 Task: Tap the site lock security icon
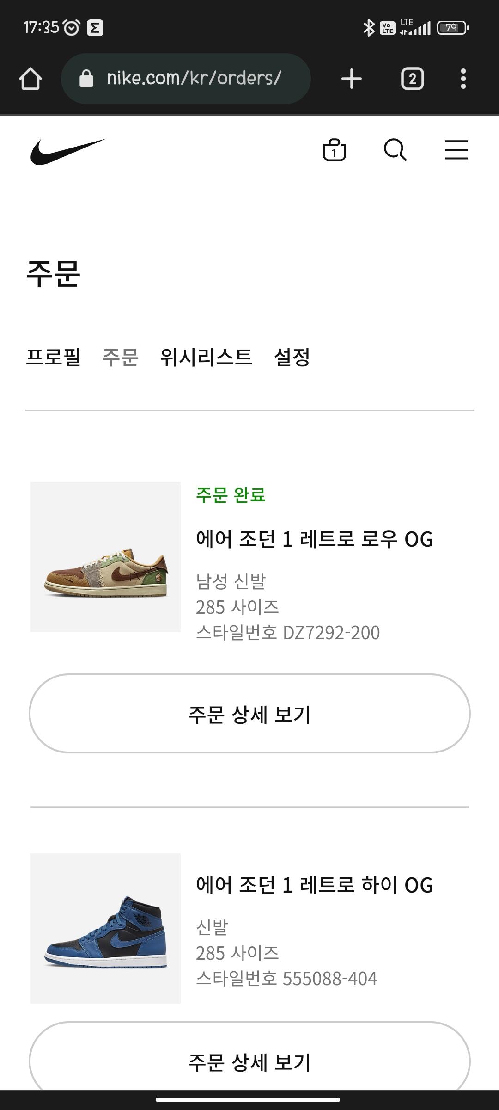point(86,79)
